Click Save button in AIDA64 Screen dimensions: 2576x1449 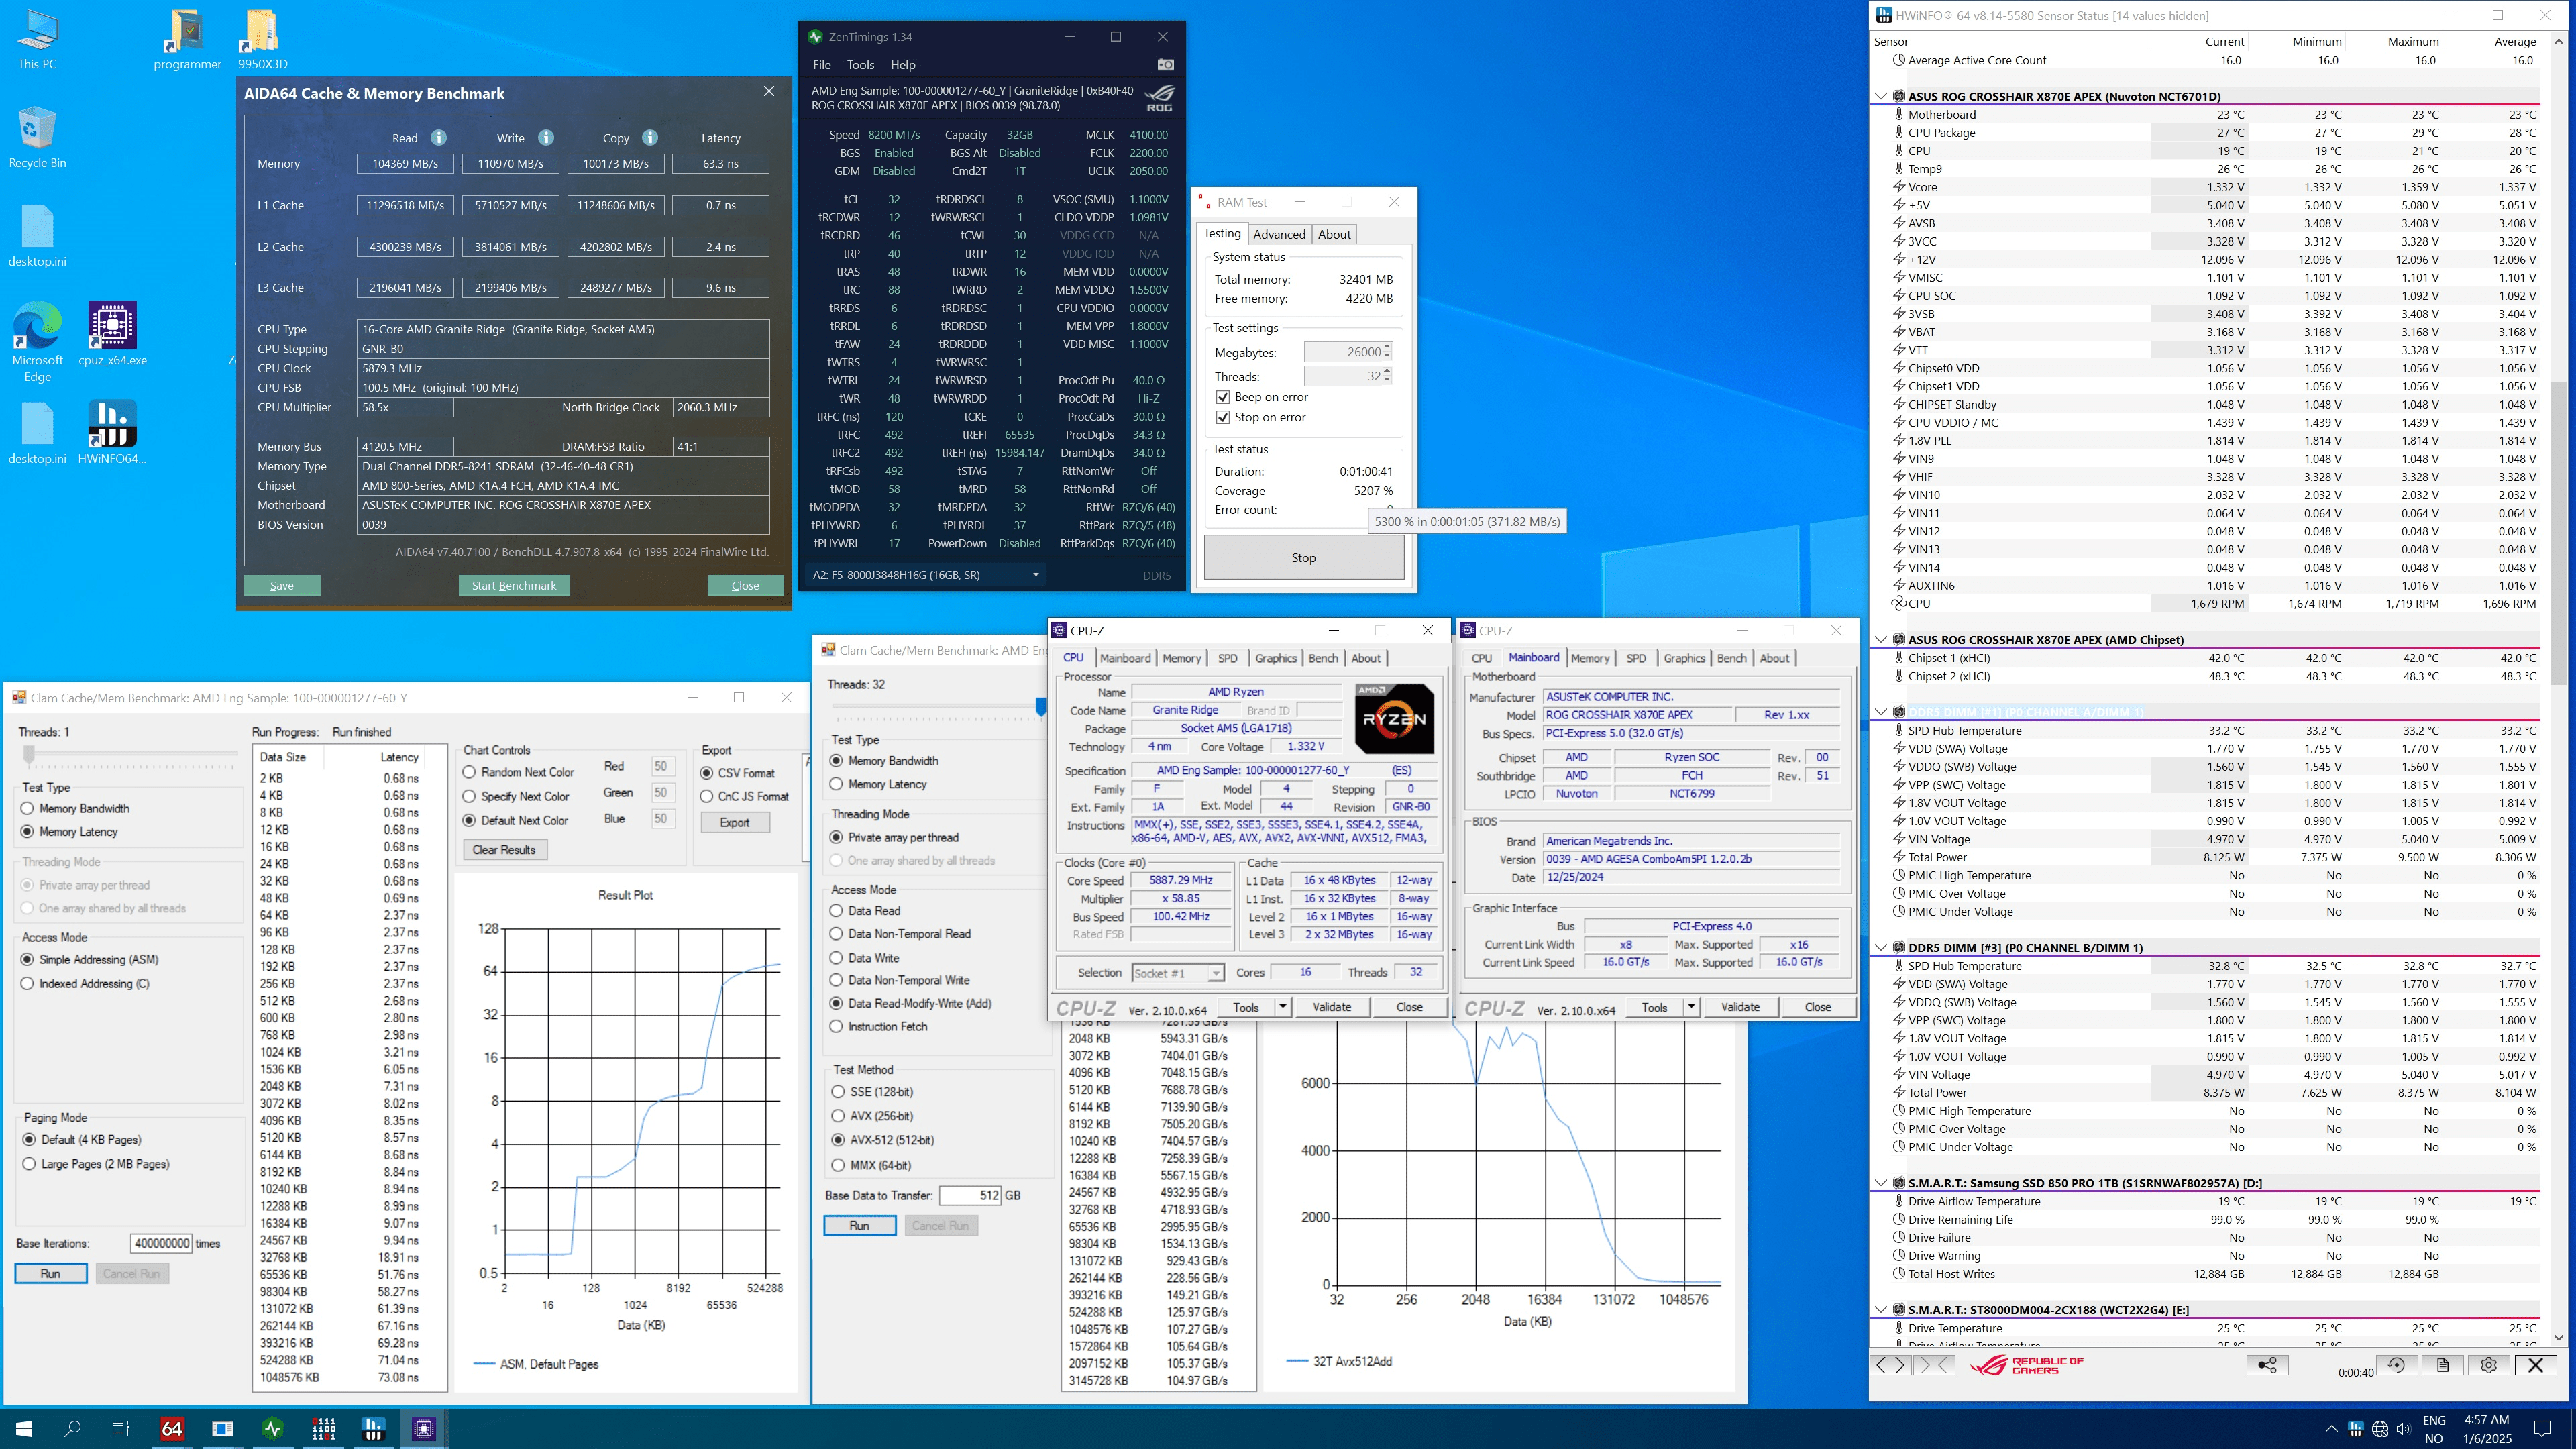tap(282, 586)
